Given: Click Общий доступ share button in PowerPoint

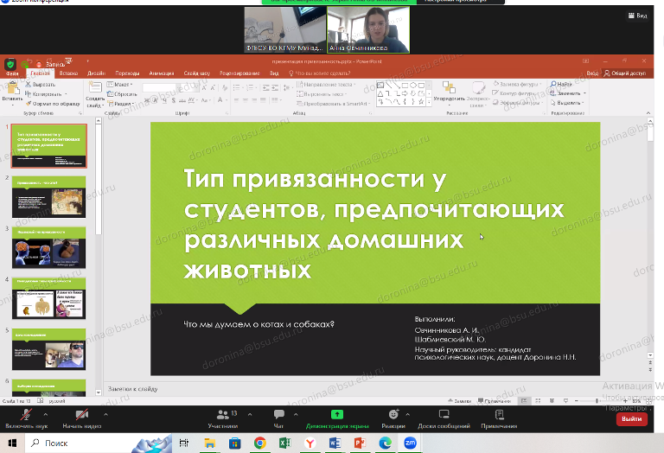Looking at the screenshot, I should coord(625,73).
